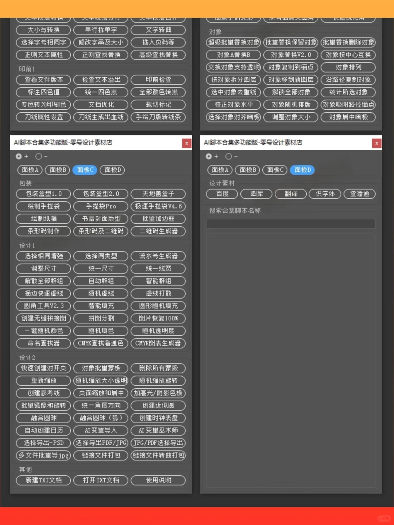
Task: Open 二维码生成器
Action: (x=158, y=231)
